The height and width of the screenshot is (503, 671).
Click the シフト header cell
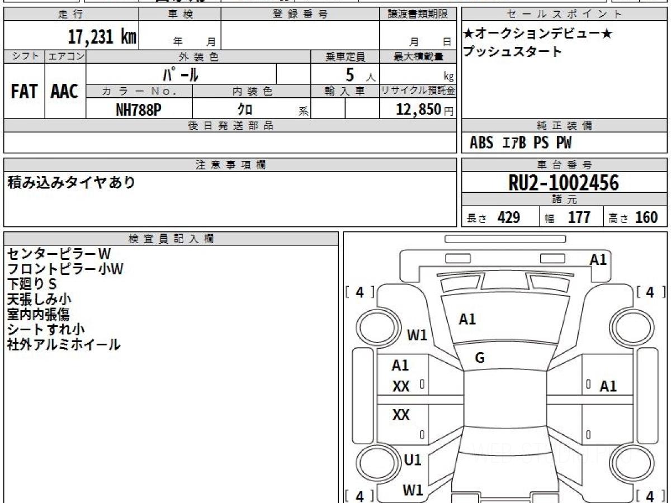24,56
